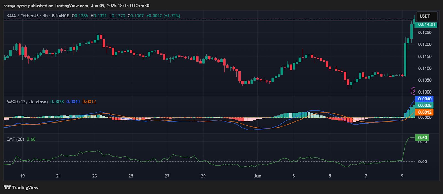
Task: Click the 0.00 level on CMF scale
Action: 423,162
